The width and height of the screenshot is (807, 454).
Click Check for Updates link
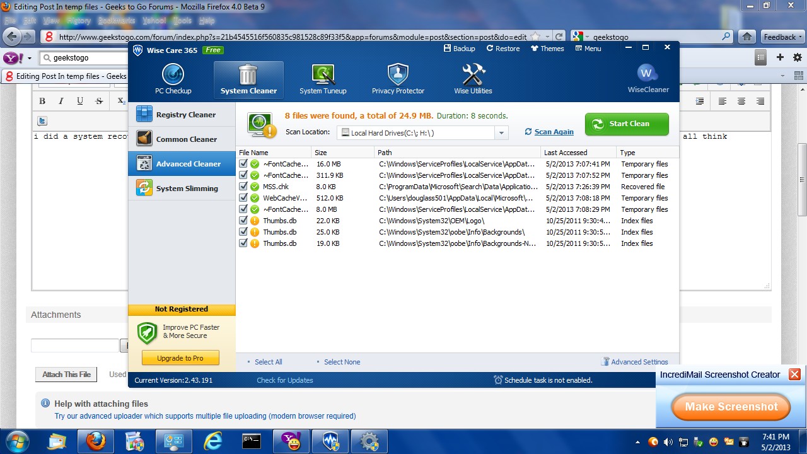click(285, 380)
